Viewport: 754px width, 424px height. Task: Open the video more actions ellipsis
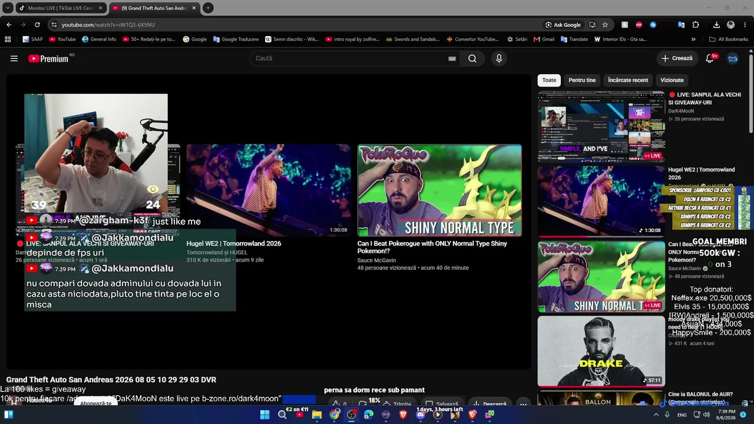(x=523, y=404)
